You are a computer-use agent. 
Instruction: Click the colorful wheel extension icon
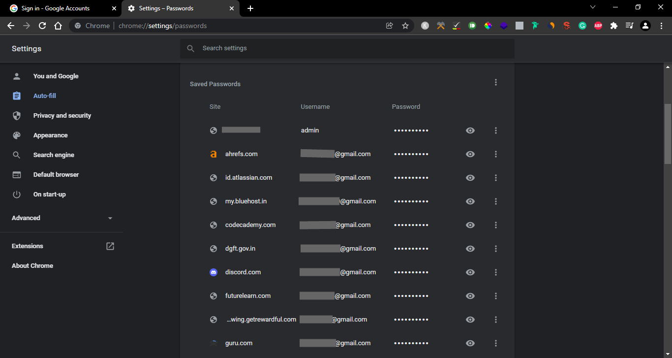[488, 26]
